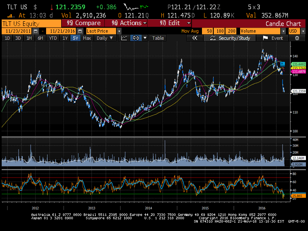
Task: Click the orange 25.865 RSI value label
Action: pyautogui.click(x=298, y=196)
